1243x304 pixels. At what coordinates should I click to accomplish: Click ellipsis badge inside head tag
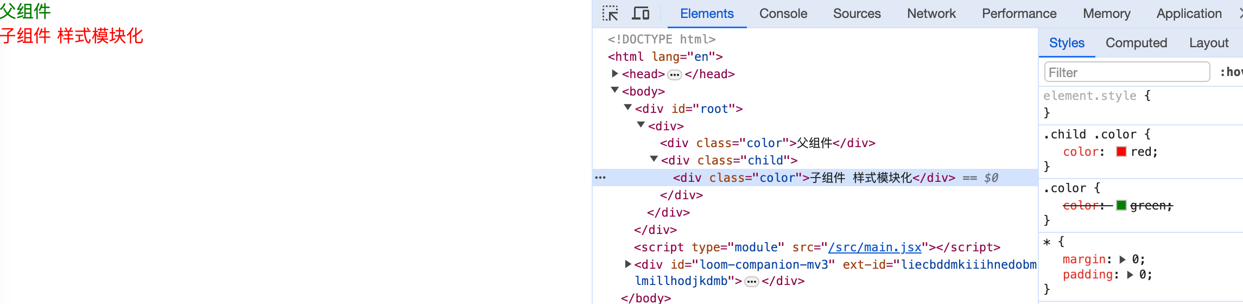click(x=674, y=74)
